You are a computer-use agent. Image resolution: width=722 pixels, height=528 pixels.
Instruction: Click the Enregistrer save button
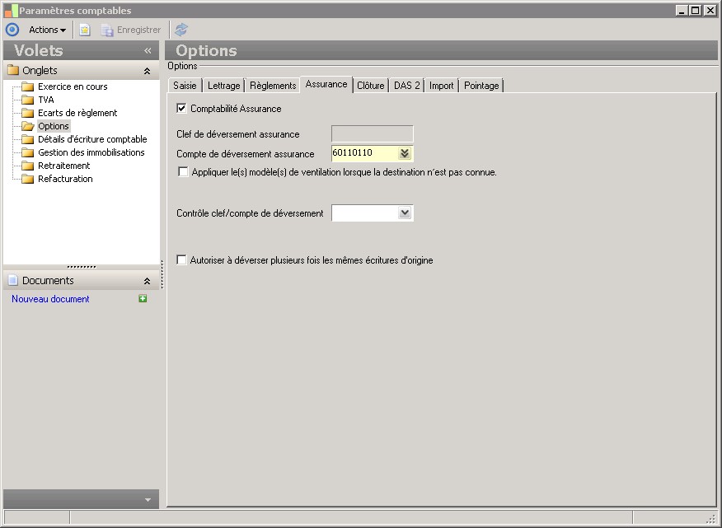(132, 30)
